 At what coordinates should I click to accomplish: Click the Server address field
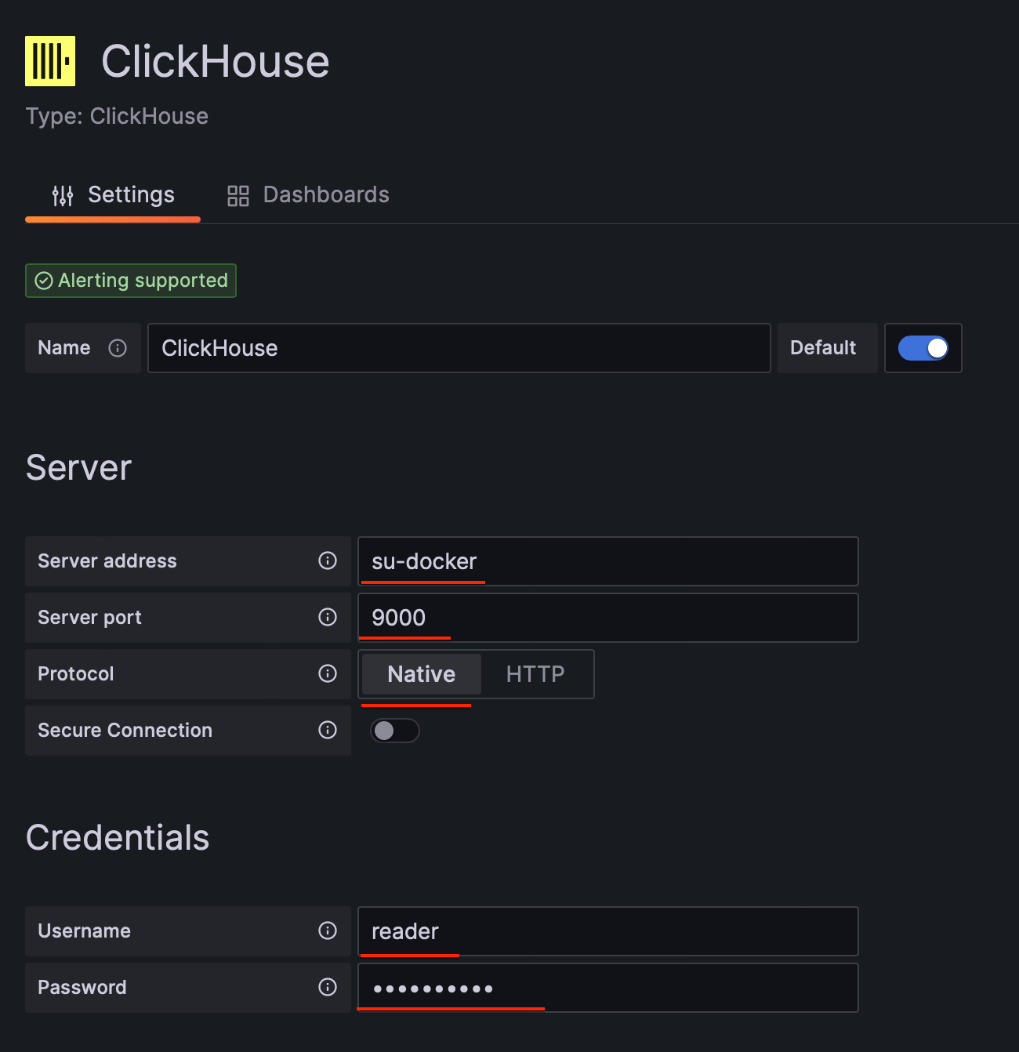click(x=607, y=561)
